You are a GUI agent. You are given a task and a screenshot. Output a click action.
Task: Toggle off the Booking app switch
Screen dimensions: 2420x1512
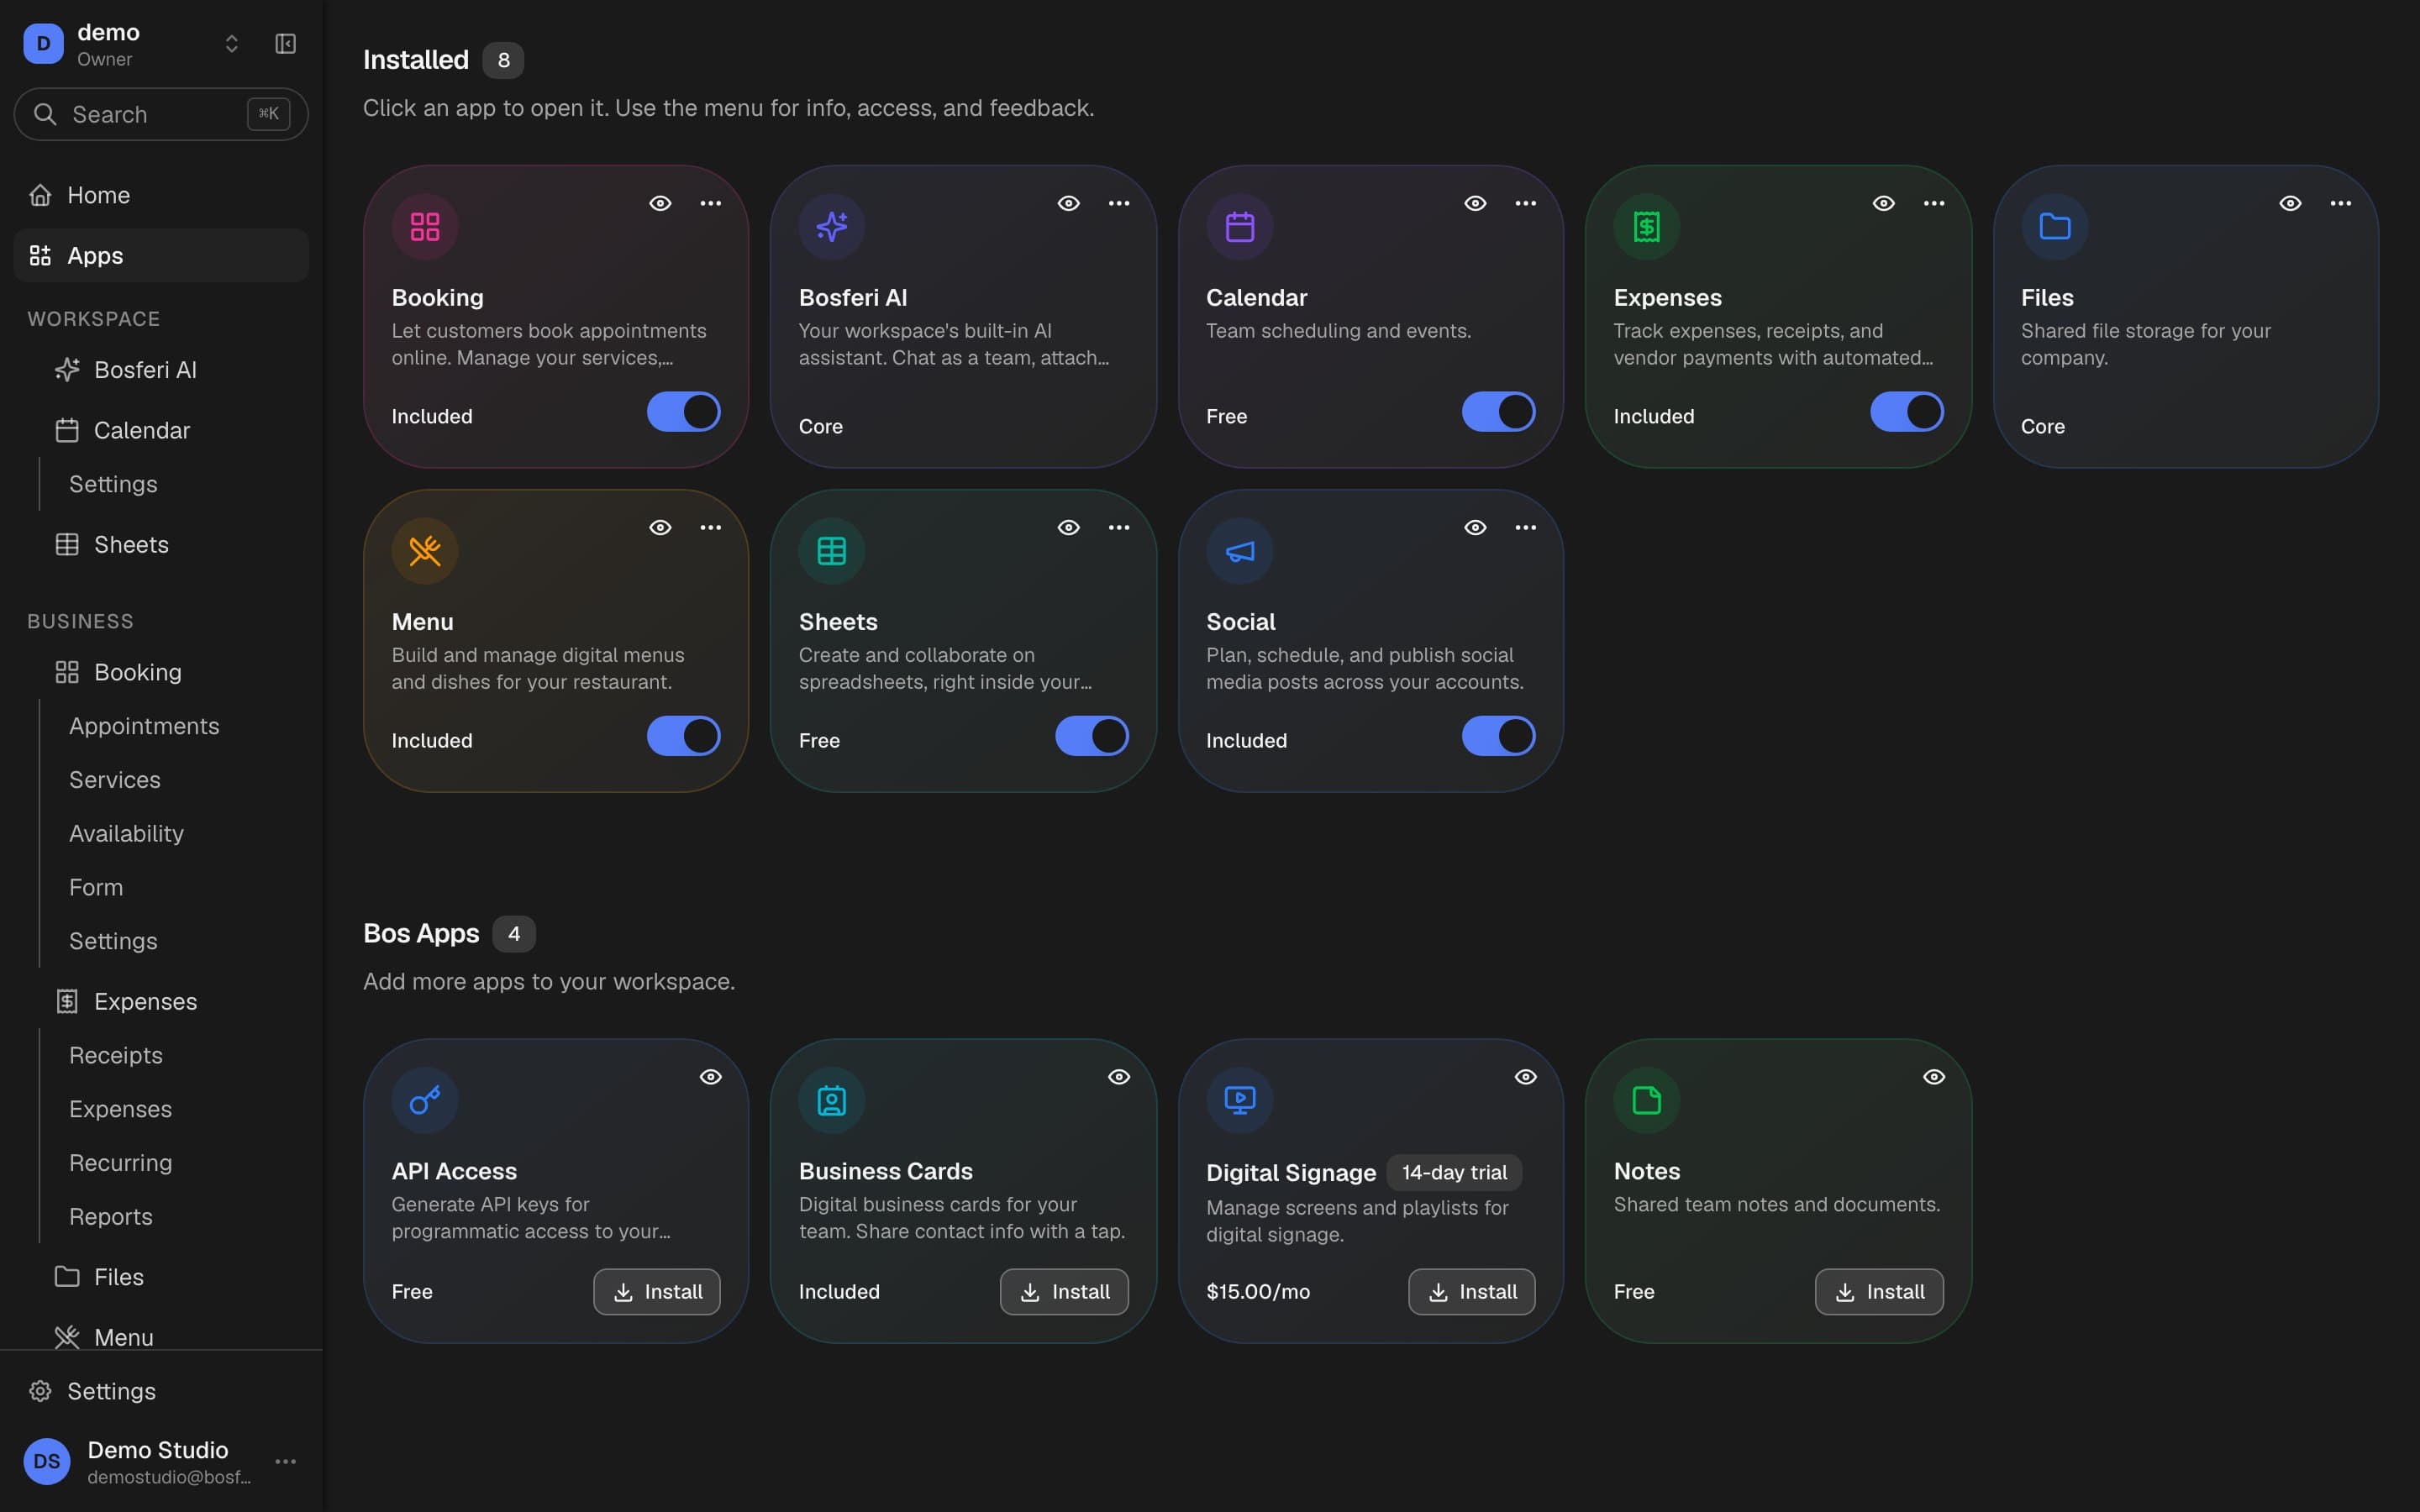684,412
